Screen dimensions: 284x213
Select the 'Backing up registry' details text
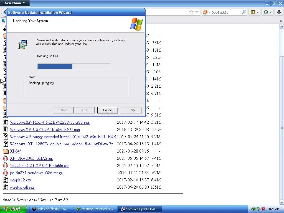point(41,83)
